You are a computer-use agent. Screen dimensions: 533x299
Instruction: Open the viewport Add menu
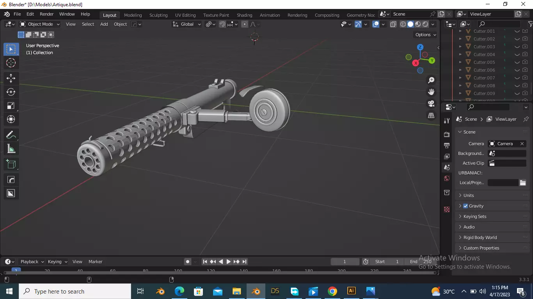tap(104, 24)
